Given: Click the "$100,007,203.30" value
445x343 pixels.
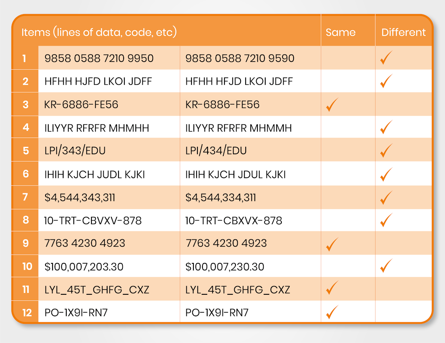Looking at the screenshot, I should click(x=84, y=267).
